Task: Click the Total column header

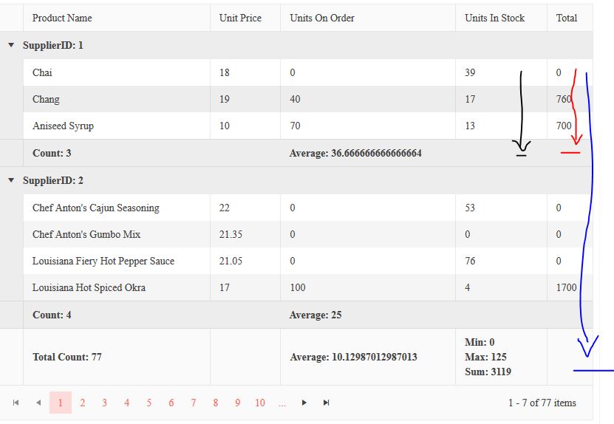Action: point(567,18)
